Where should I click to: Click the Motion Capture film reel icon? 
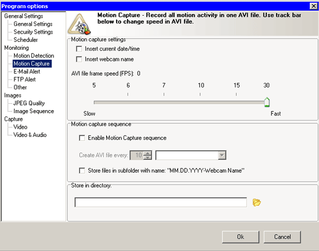(x=79, y=24)
